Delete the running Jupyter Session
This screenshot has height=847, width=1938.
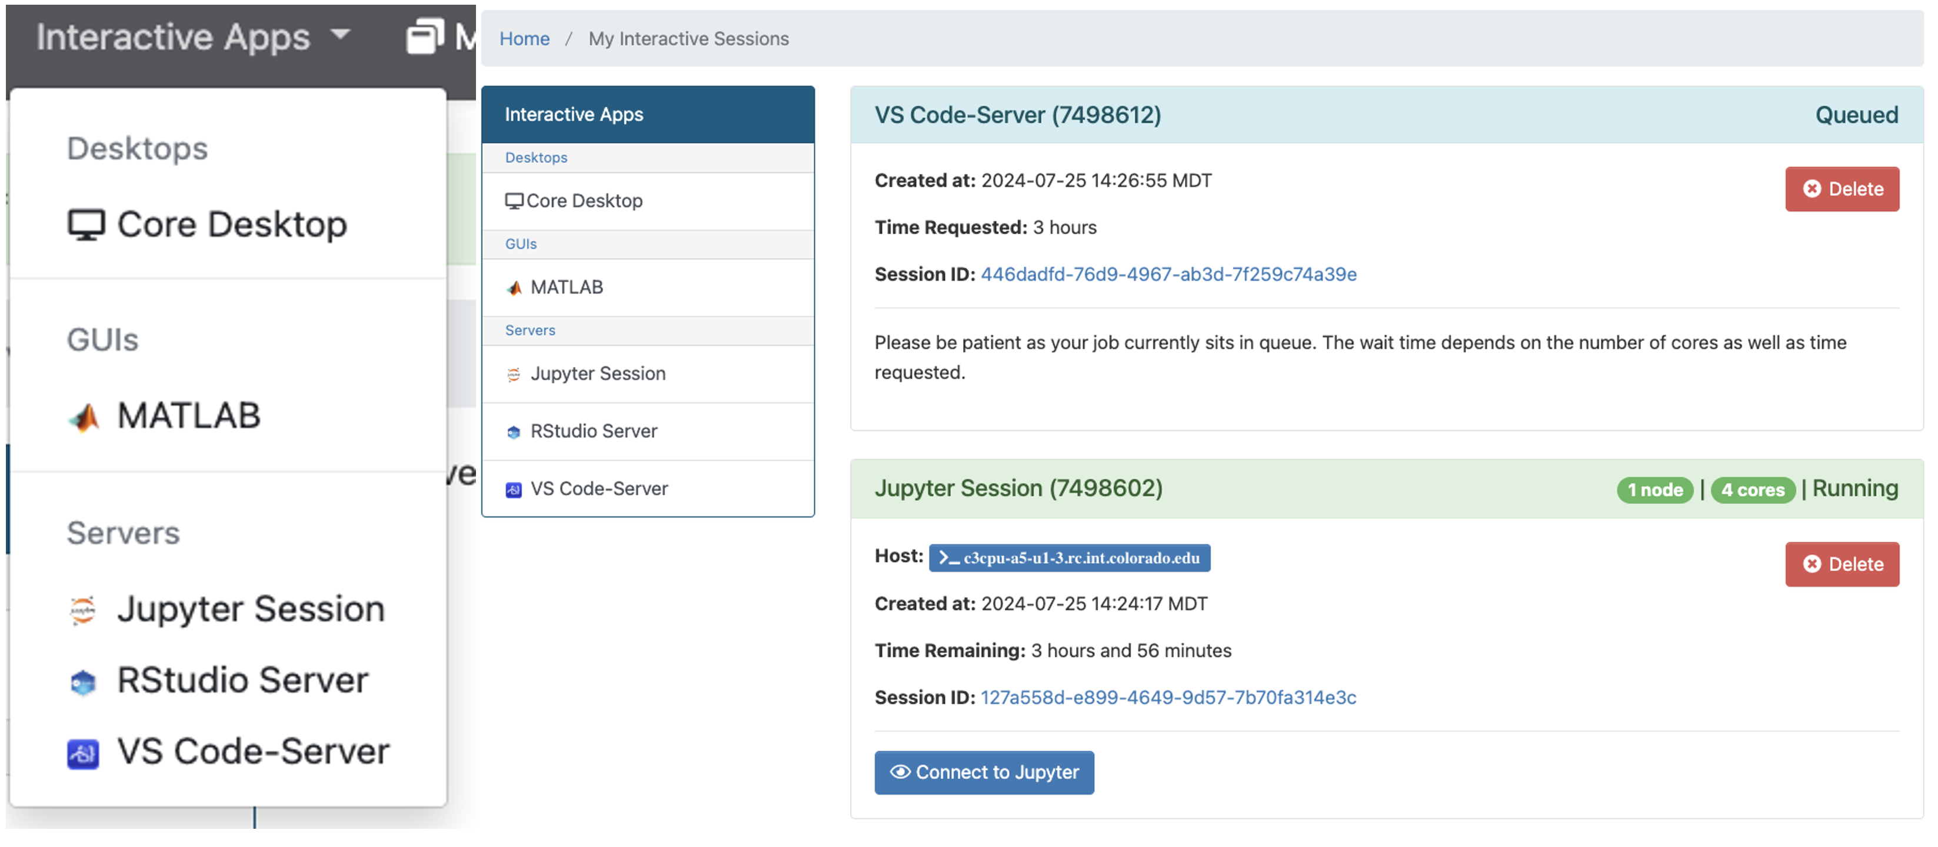coord(1842,564)
